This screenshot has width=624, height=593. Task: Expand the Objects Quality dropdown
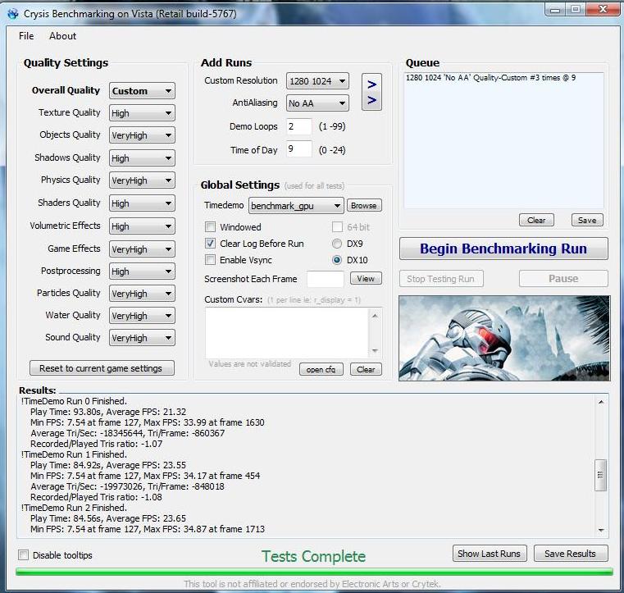click(142, 135)
